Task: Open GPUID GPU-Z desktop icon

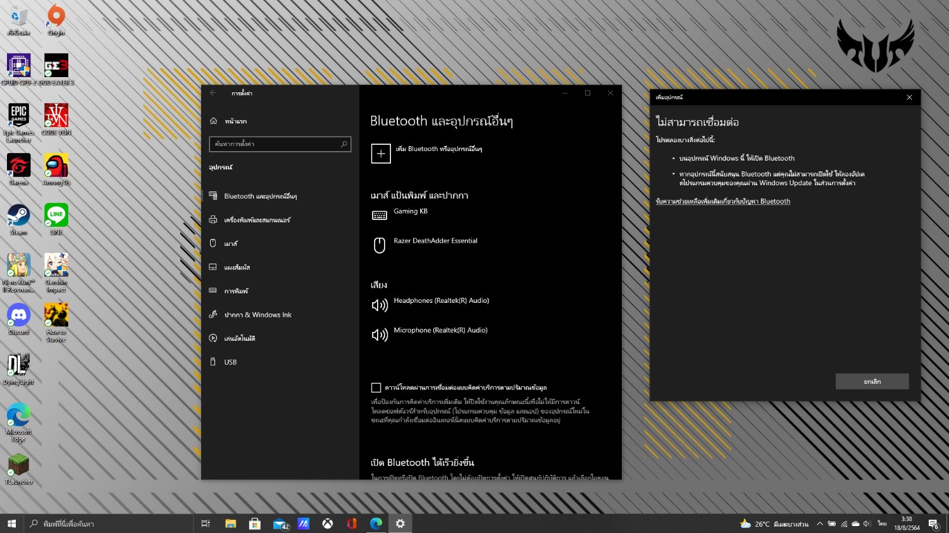Action: pyautogui.click(x=19, y=70)
